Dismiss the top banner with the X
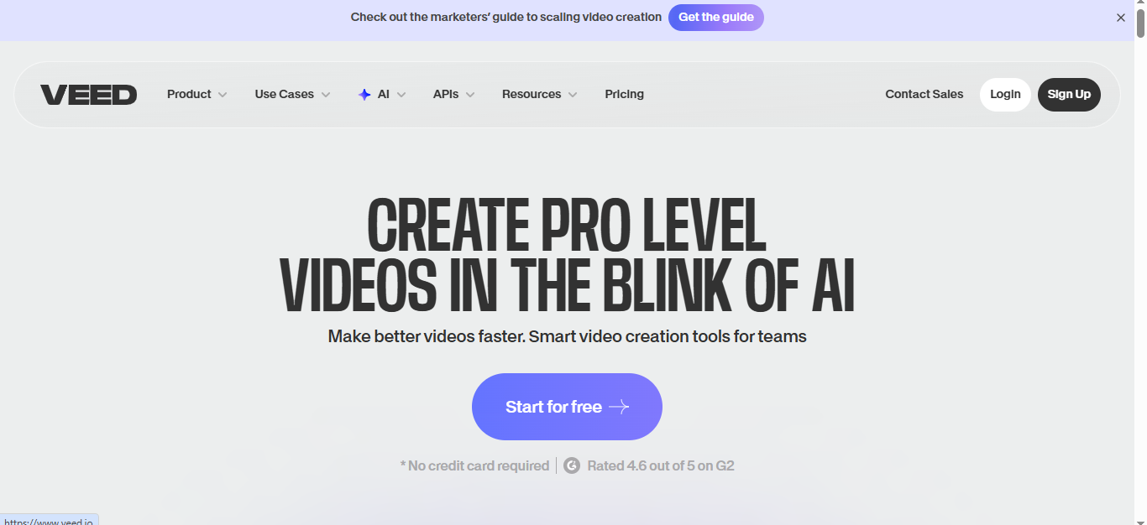This screenshot has height=525, width=1147. [x=1120, y=18]
